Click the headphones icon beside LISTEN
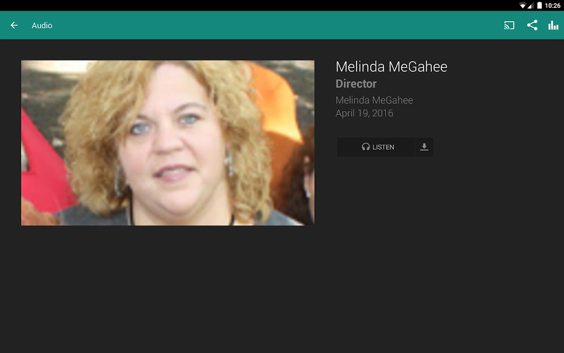This screenshot has width=564, height=353. pyautogui.click(x=366, y=147)
